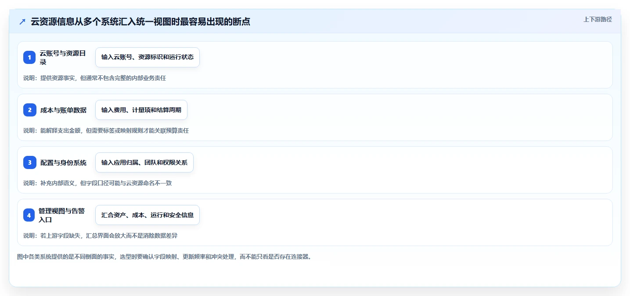Screen dimensions: 630x296
Task: Select step badge 2 for 成本与账单数据
Action: click(29, 110)
